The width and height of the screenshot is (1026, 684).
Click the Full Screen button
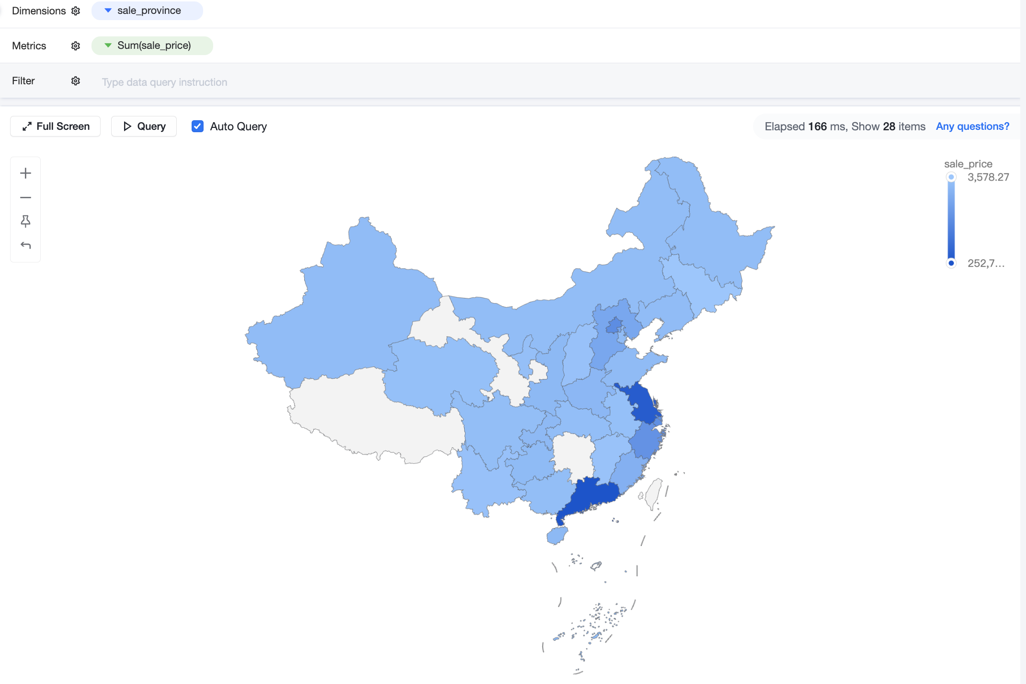(x=56, y=126)
